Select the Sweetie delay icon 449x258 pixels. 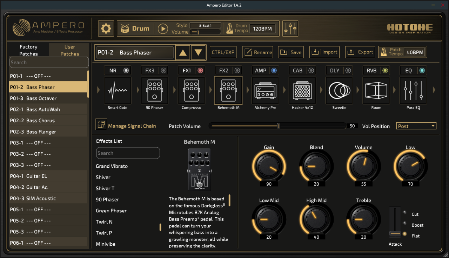click(339, 91)
